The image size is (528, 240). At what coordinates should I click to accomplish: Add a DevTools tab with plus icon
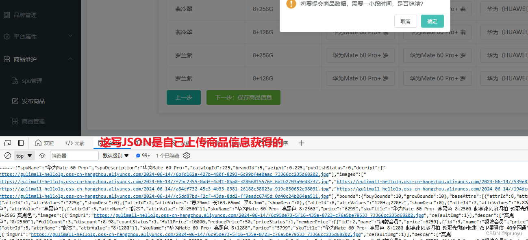point(301,143)
